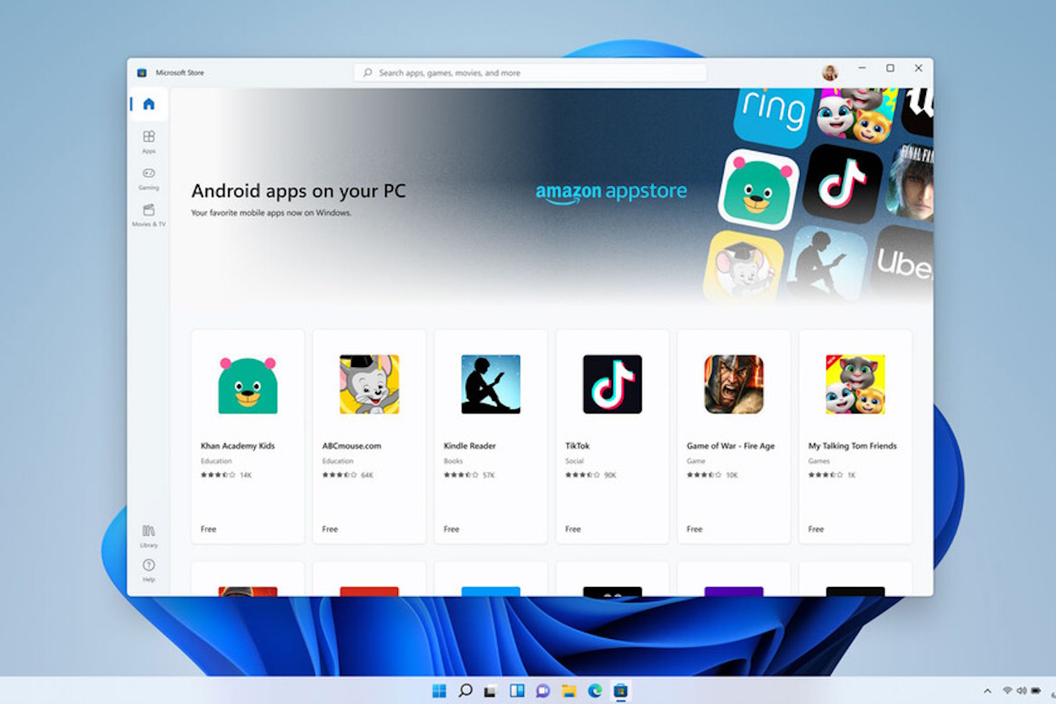Click the Kindle Reader title
The image size is (1056, 704).
[x=470, y=446]
